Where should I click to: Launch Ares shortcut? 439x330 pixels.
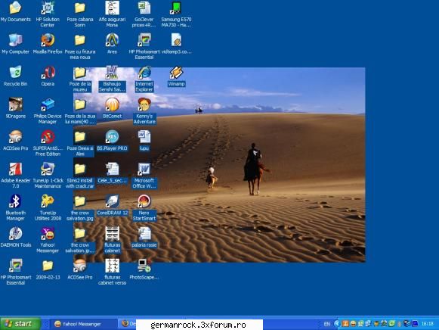(x=112, y=40)
